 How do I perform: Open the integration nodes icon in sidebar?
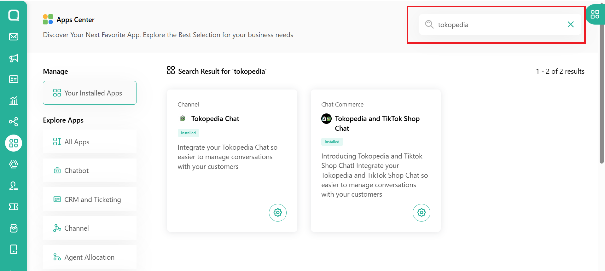(14, 122)
